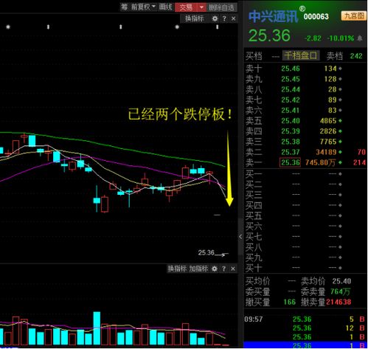Image resolution: width=368 pixels, height=349 pixels.
Task: Click the 卖二 volume 34189
Action: (326, 152)
